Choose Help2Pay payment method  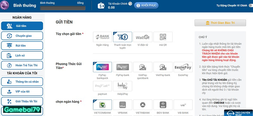click(x=122, y=86)
